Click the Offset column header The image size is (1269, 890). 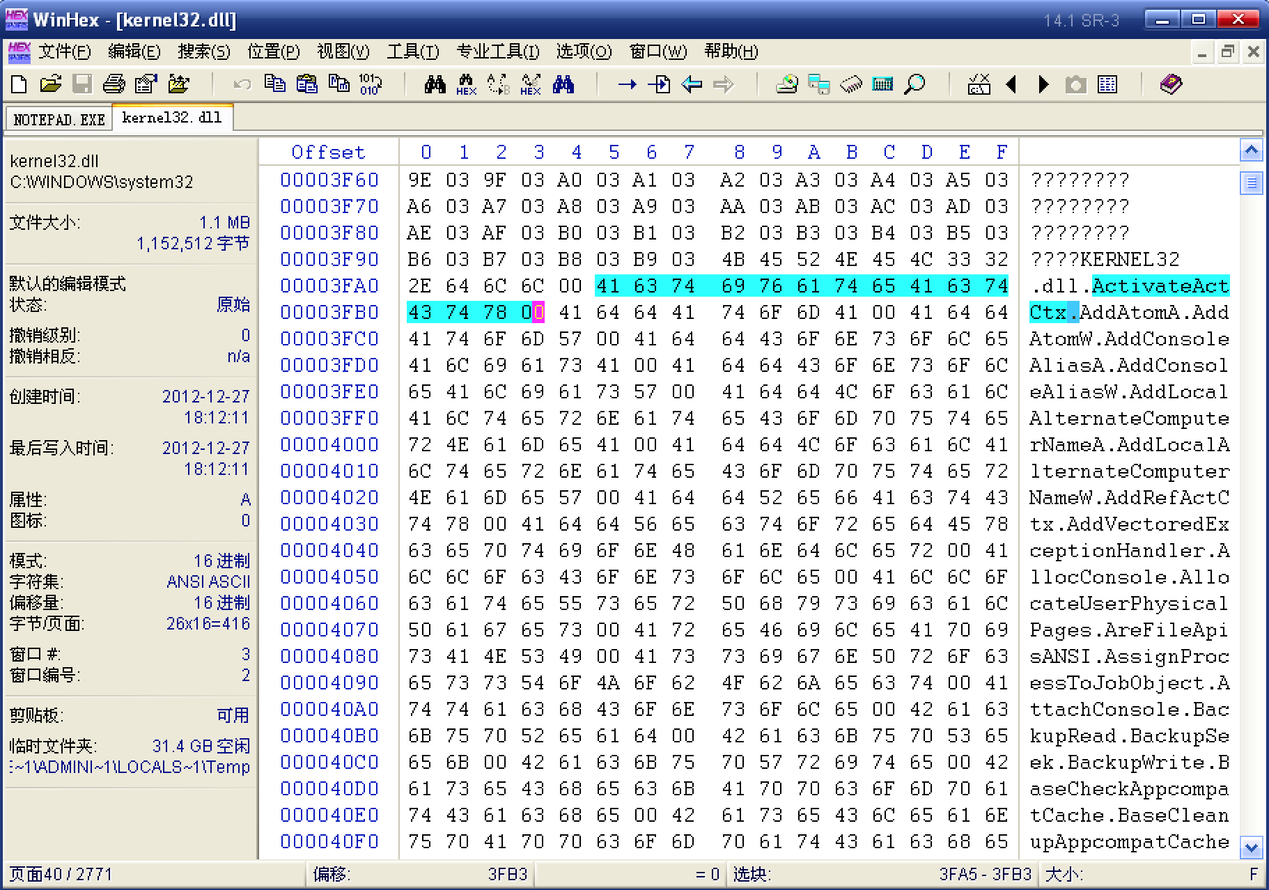[328, 152]
